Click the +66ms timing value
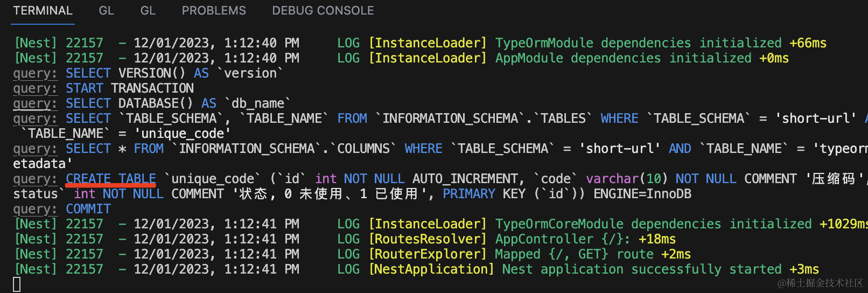This screenshot has width=868, height=293. [x=808, y=43]
